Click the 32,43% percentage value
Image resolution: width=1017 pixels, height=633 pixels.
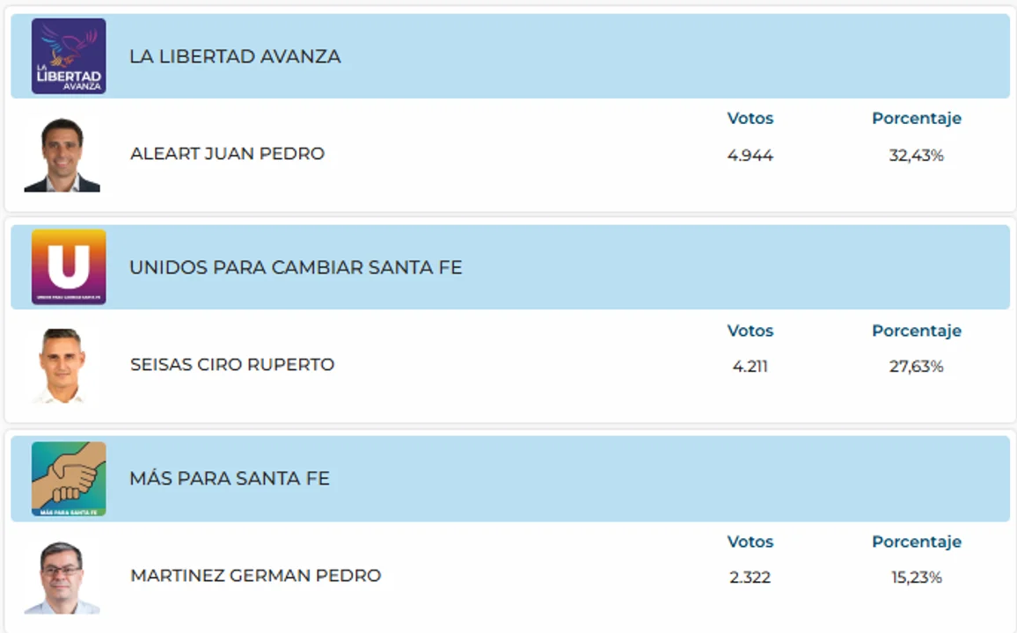pos(917,156)
